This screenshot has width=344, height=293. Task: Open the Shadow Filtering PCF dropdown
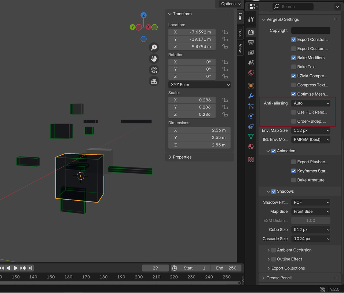tap(311, 202)
